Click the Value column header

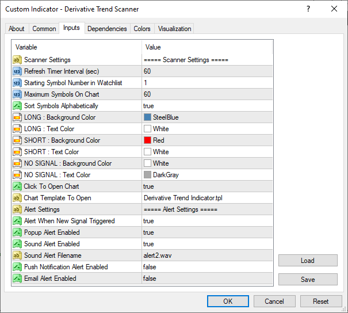(207, 47)
